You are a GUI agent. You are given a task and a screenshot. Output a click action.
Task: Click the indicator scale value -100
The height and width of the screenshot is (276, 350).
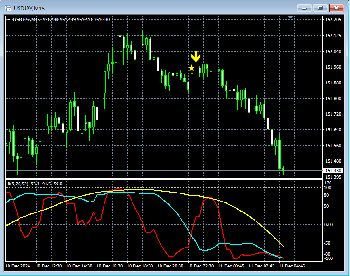tap(328, 258)
